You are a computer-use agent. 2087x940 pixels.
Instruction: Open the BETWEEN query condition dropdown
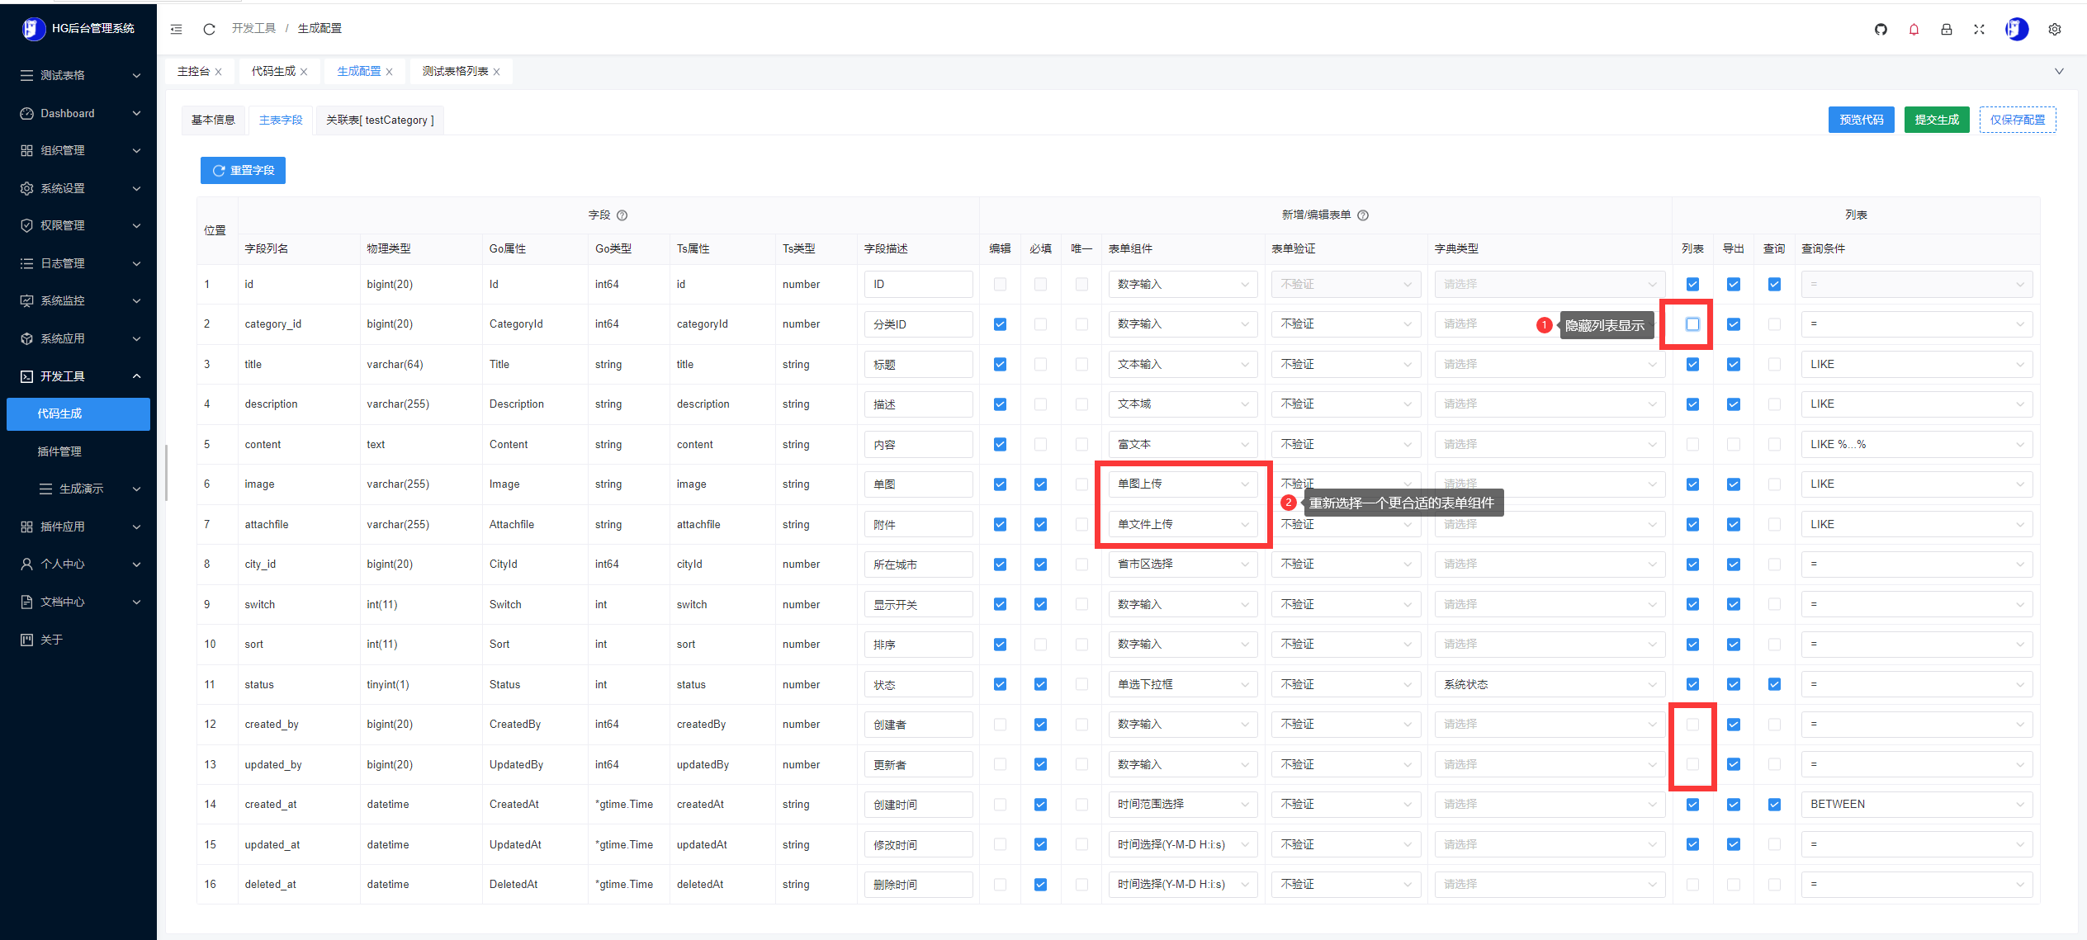pyautogui.click(x=1916, y=805)
